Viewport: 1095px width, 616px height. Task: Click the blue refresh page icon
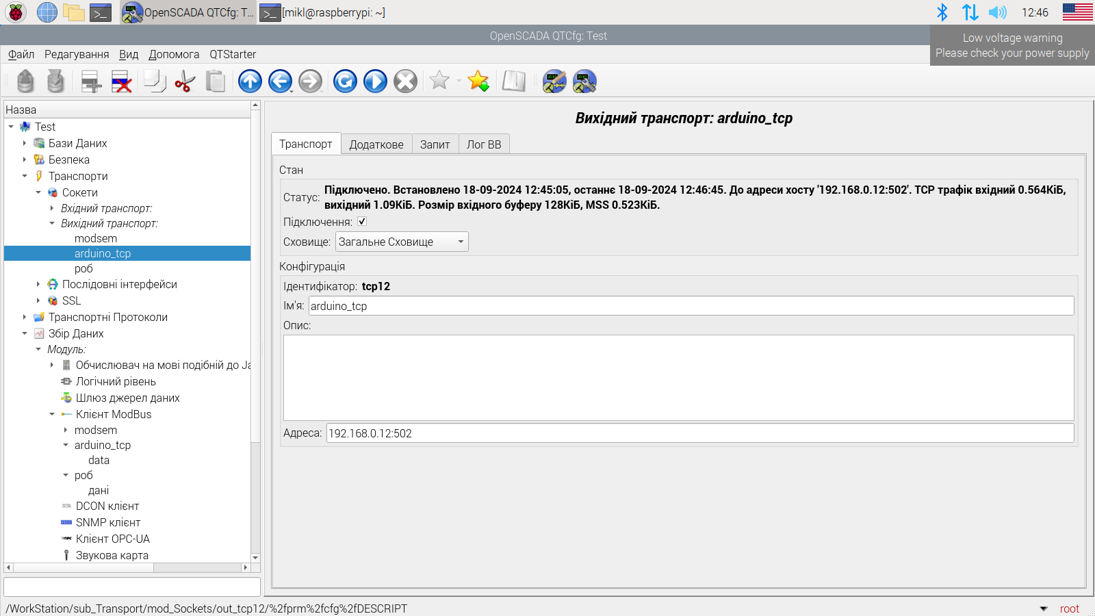click(345, 81)
